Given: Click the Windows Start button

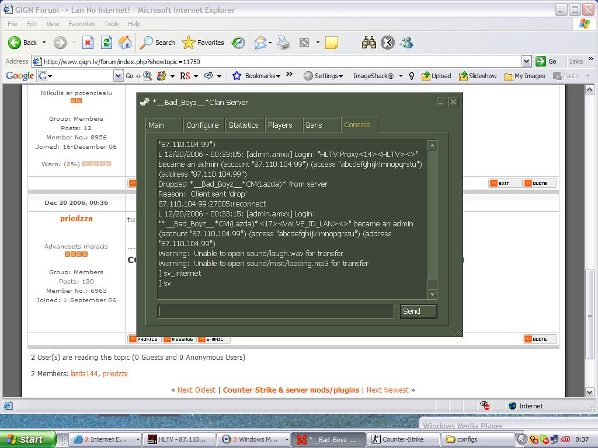Looking at the screenshot, I should pyautogui.click(x=27, y=439).
